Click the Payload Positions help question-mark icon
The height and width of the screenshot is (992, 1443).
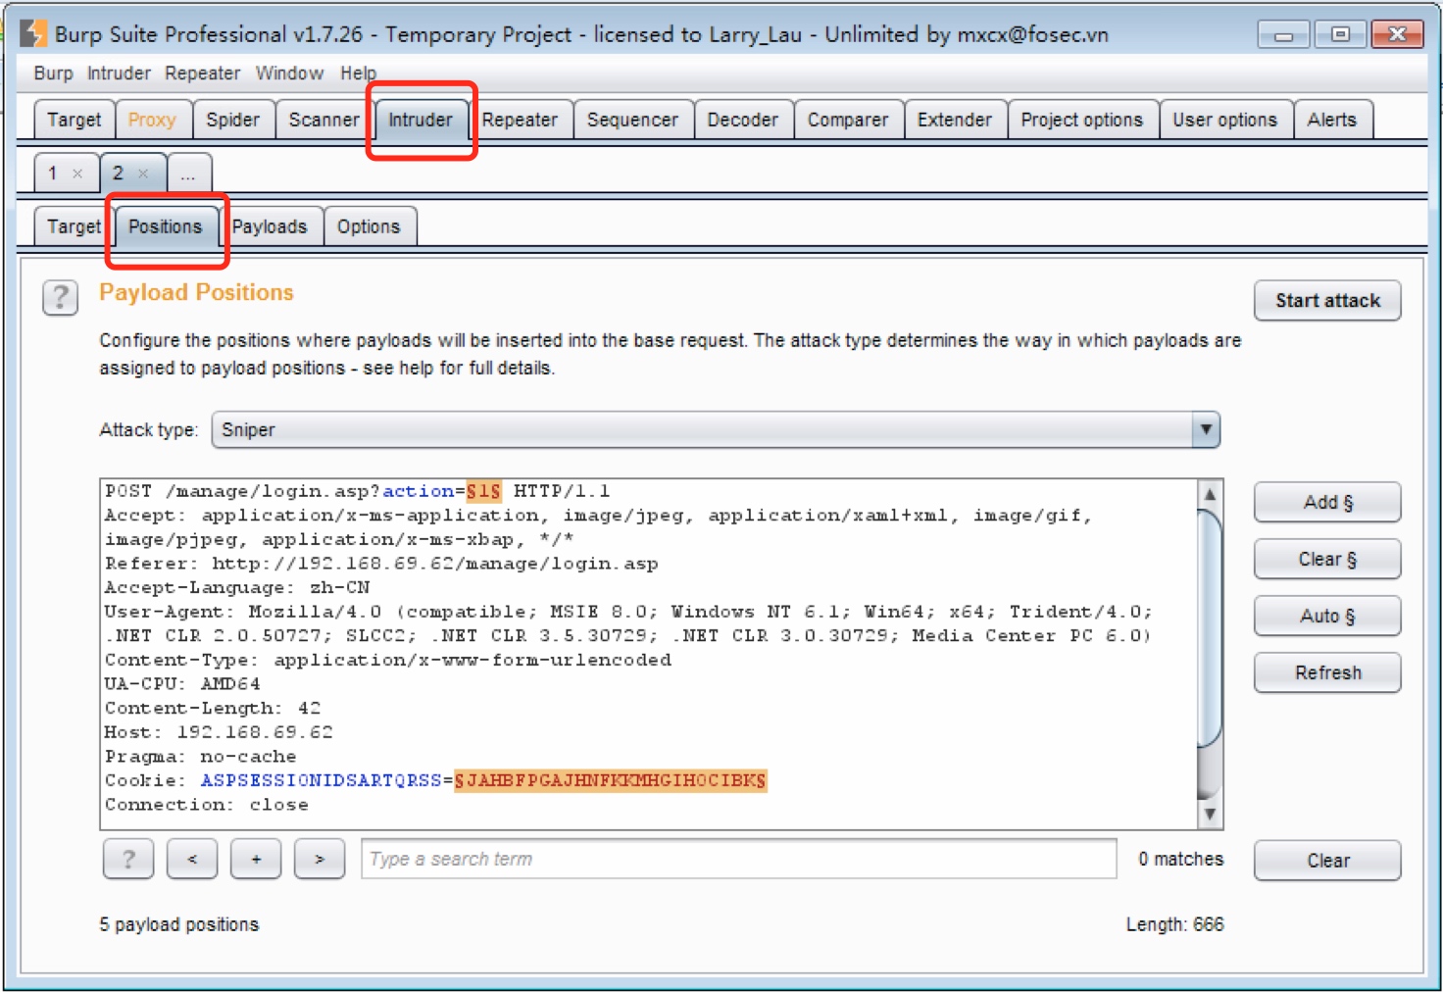[x=60, y=297]
